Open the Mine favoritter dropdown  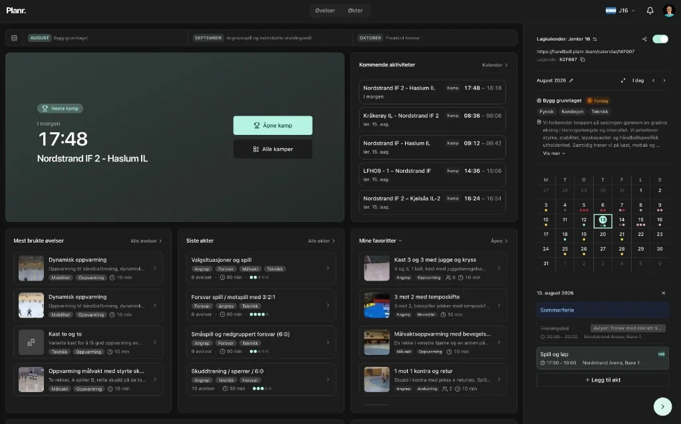click(380, 241)
